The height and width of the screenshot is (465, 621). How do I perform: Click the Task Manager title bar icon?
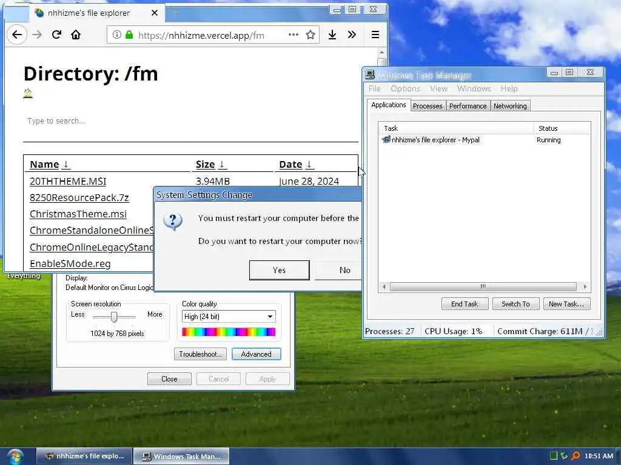click(370, 74)
